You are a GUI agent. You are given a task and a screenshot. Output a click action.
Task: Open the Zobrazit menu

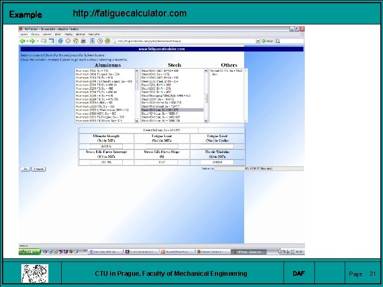47,35
